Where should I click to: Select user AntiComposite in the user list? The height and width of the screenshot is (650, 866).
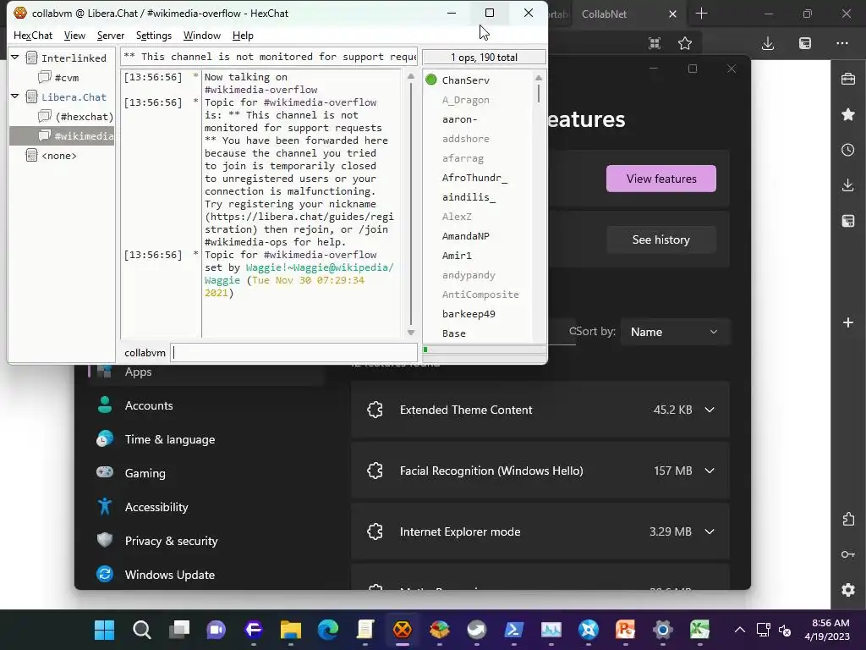point(480,294)
